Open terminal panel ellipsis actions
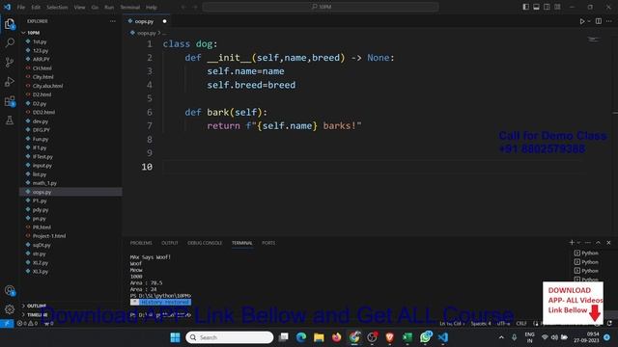 point(588,242)
